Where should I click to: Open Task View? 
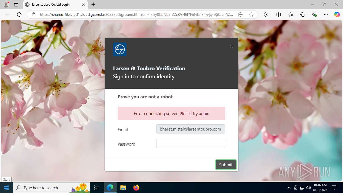tap(96, 188)
